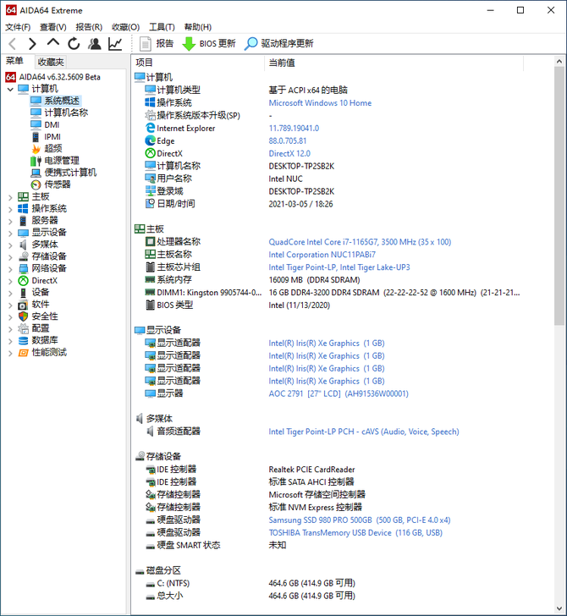Expand the 存储设备 tree node
567x616 pixels.
coord(9,256)
